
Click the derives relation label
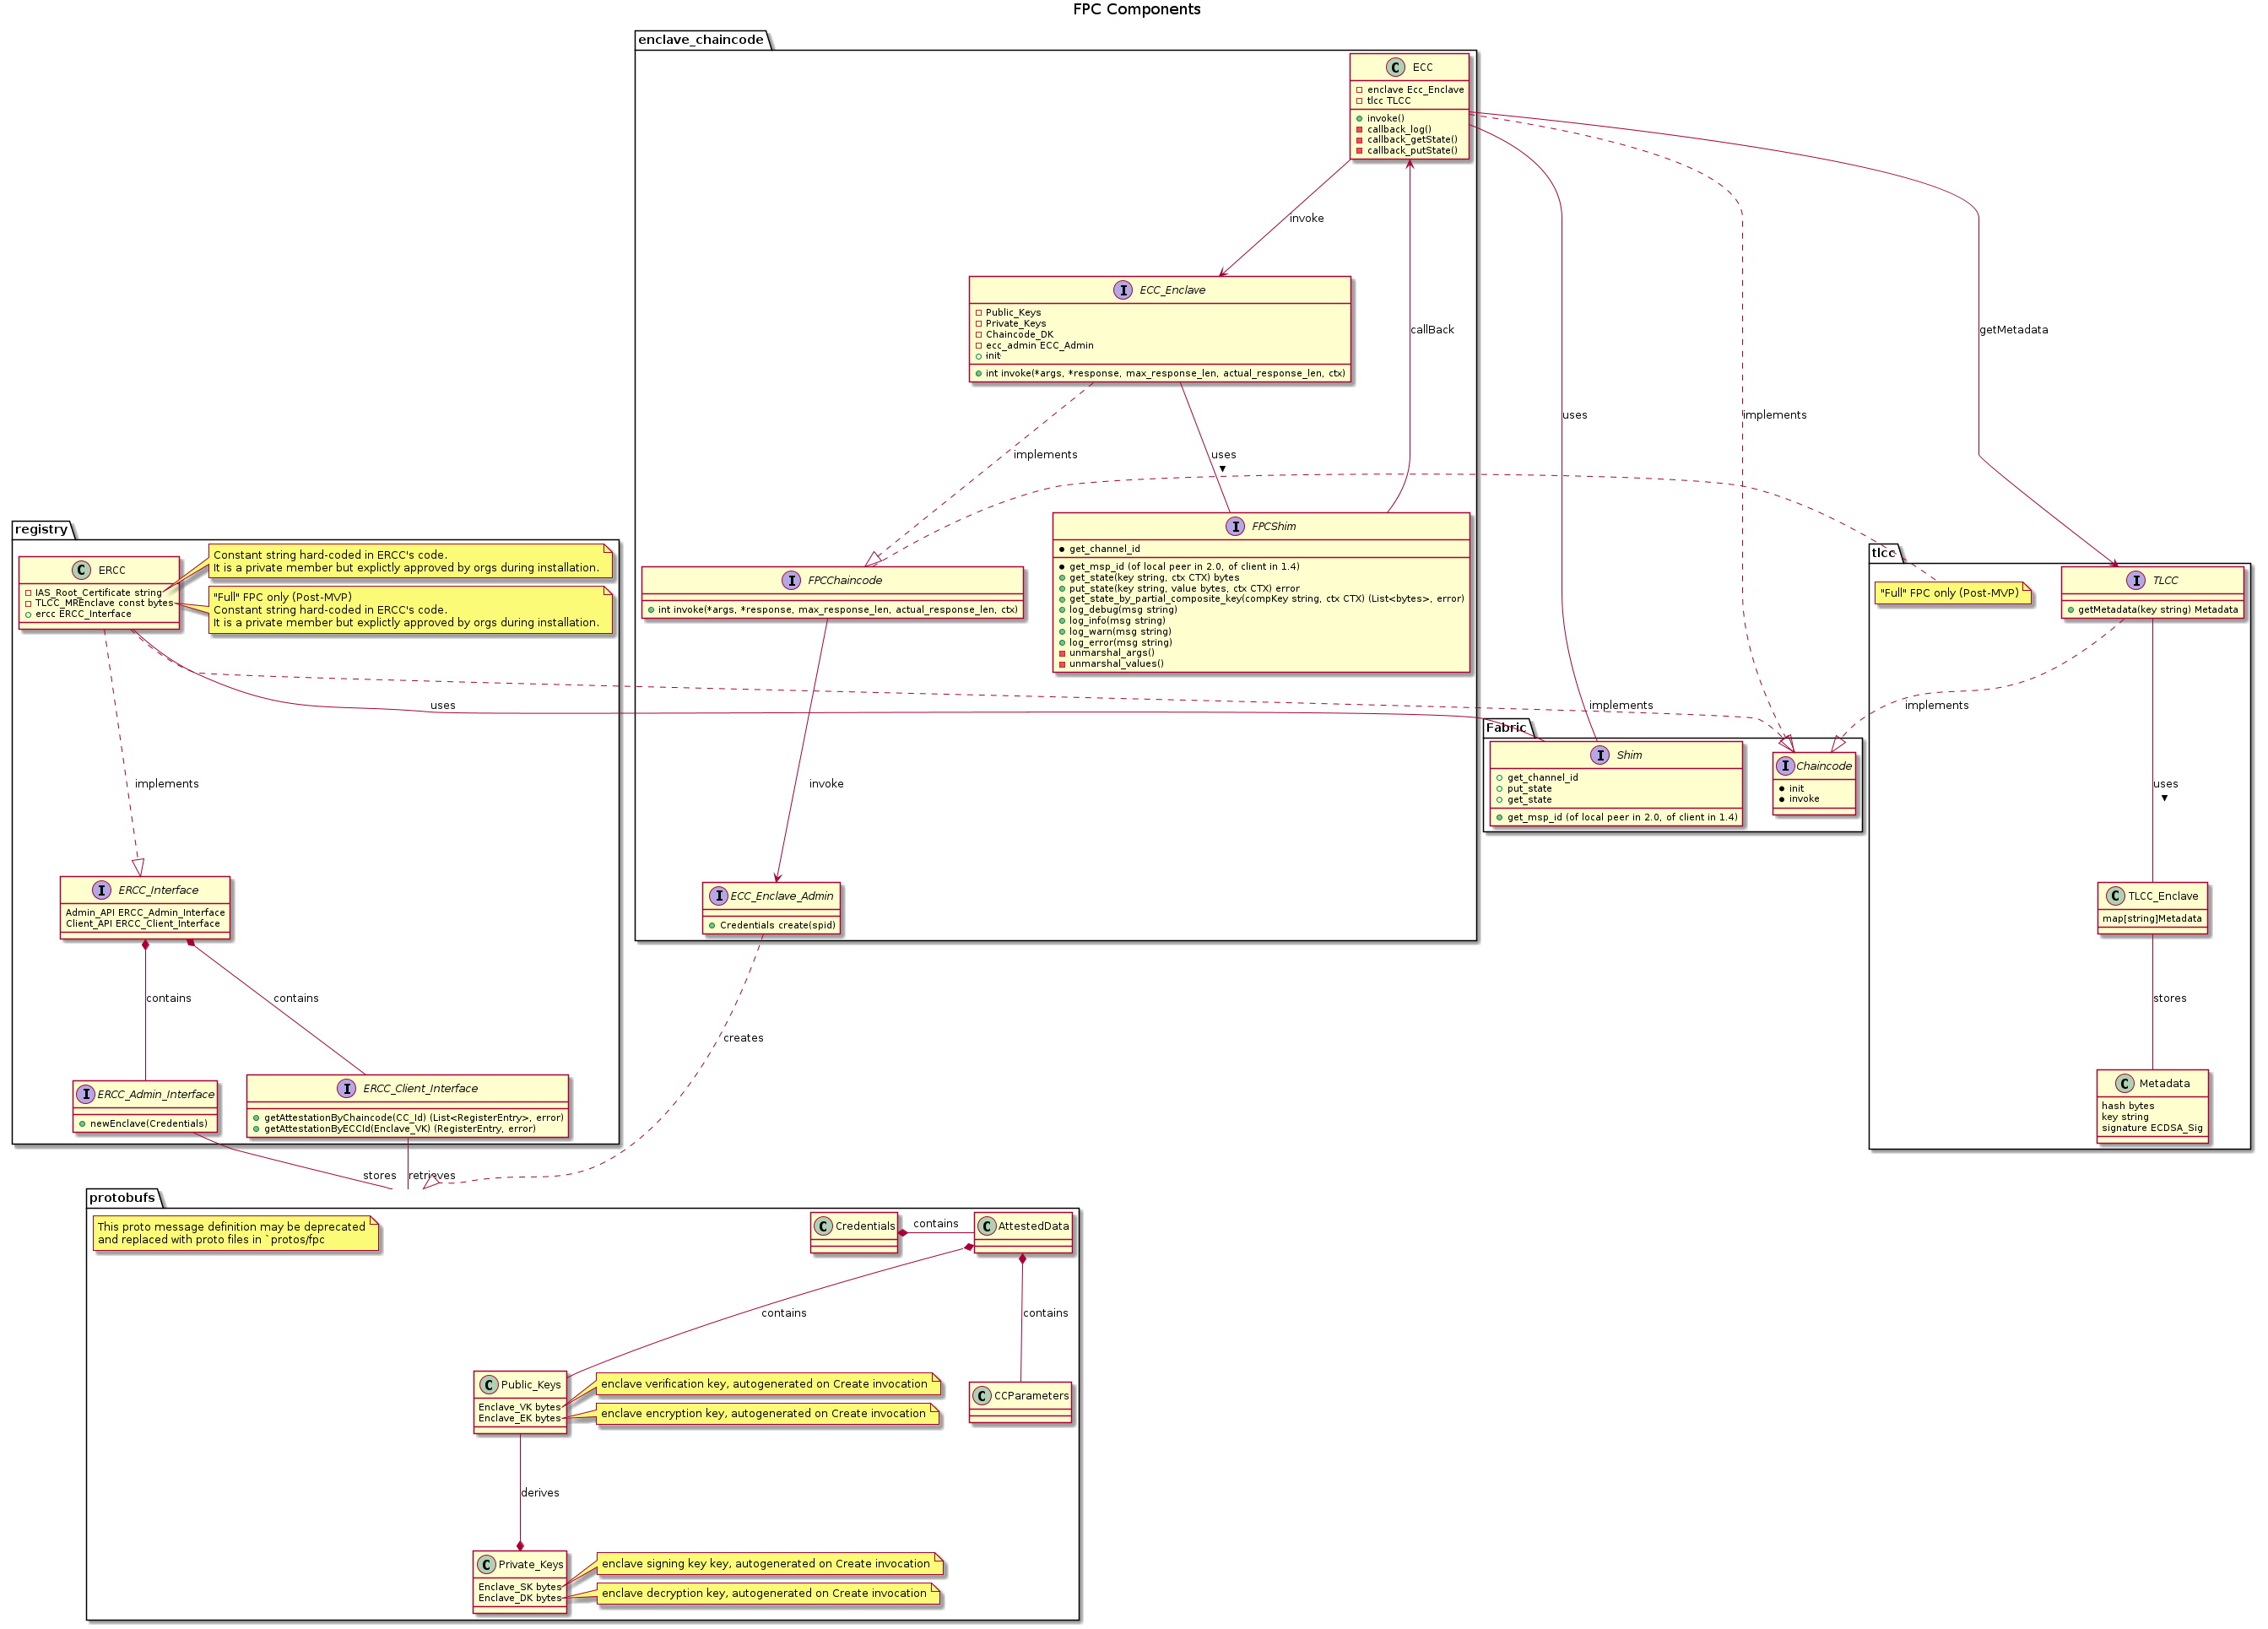[x=540, y=1493]
